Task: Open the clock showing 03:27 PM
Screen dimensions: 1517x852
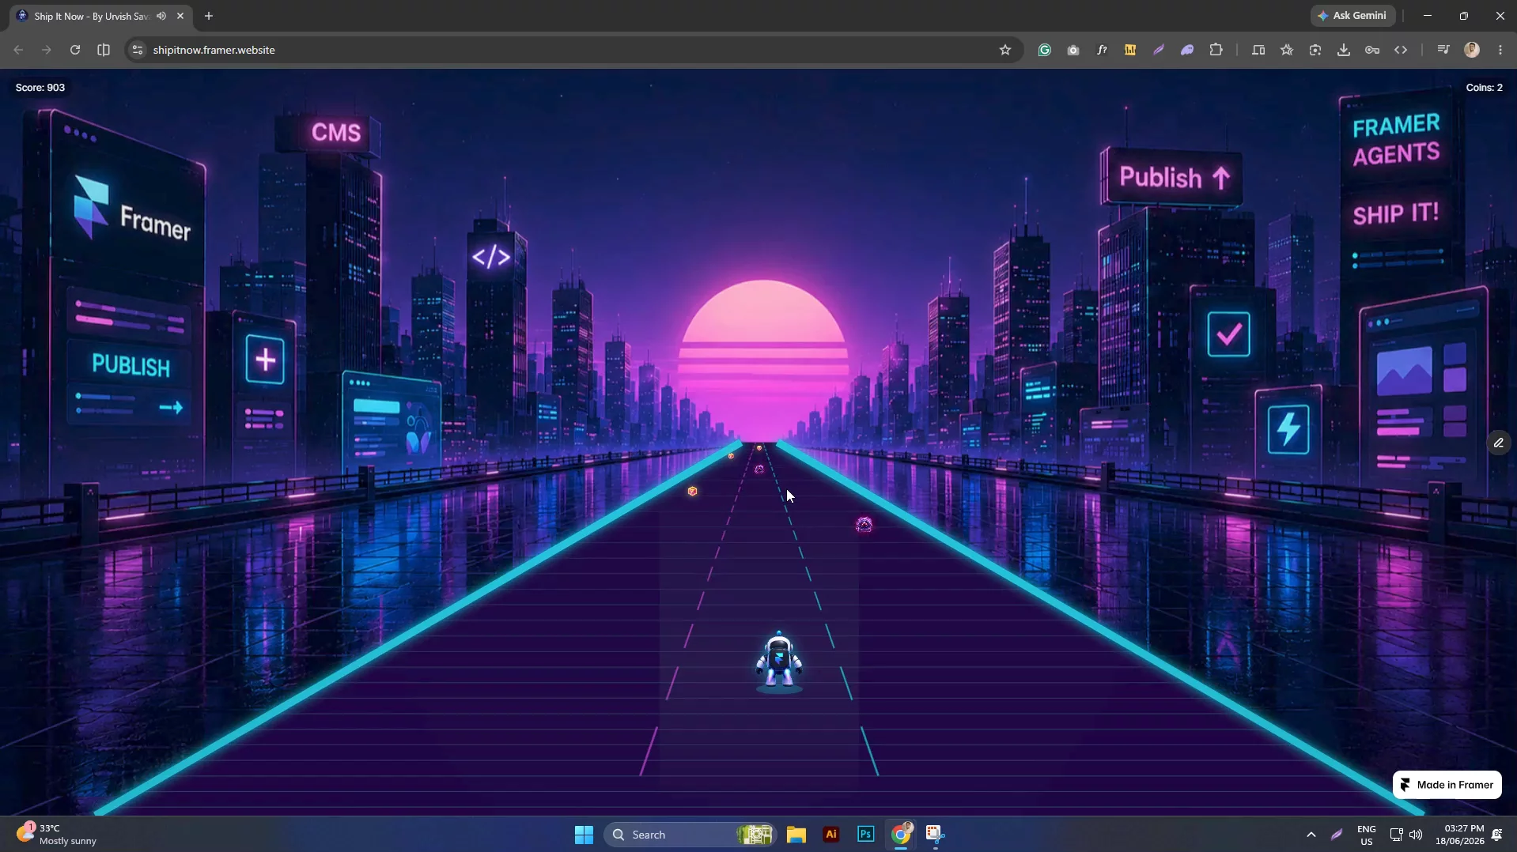Action: (x=1459, y=835)
